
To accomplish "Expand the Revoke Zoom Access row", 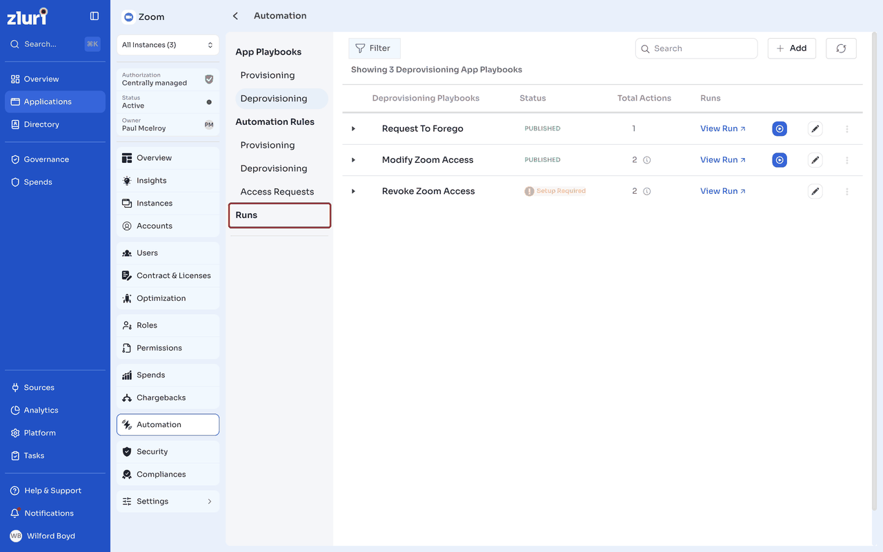I will pos(353,191).
